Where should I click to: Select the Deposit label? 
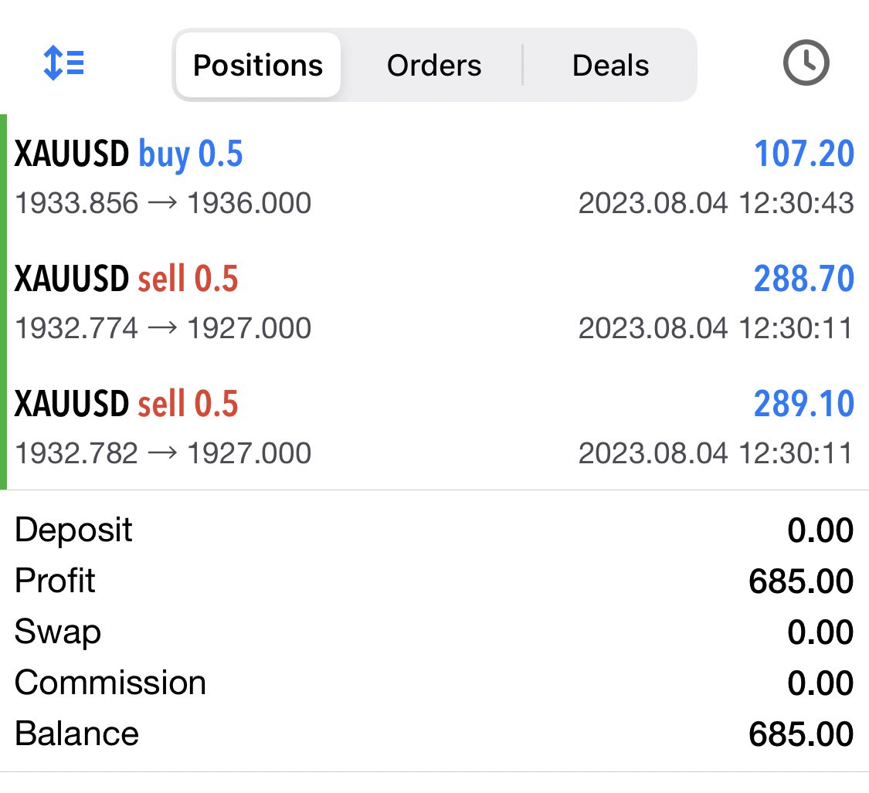[x=73, y=530]
